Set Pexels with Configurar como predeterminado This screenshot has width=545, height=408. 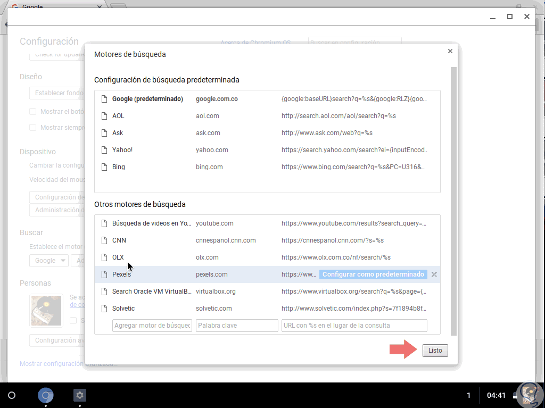(x=373, y=274)
